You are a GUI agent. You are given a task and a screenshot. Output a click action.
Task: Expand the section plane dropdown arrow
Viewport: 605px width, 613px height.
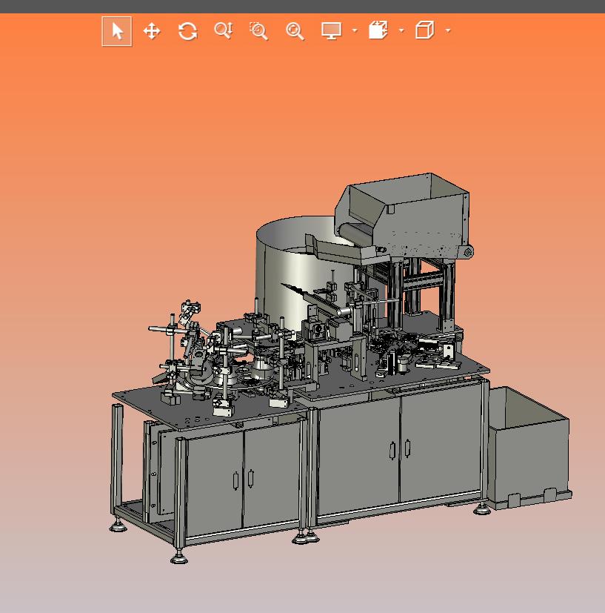[x=401, y=30]
